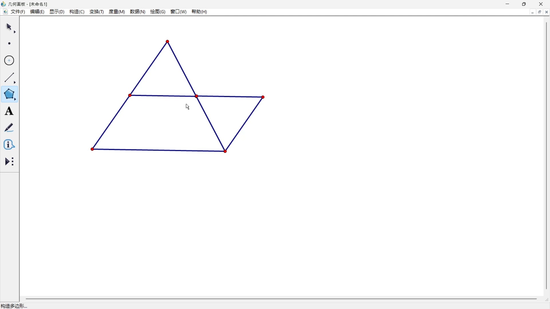Select the Information tool
Viewport: 550px width, 309px height.
tap(9, 145)
